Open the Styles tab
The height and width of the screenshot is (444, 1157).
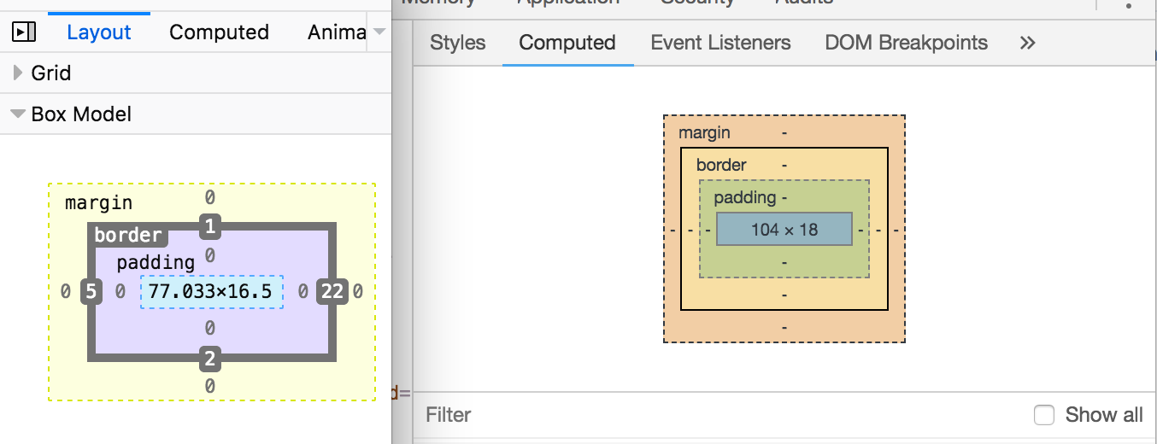457,43
